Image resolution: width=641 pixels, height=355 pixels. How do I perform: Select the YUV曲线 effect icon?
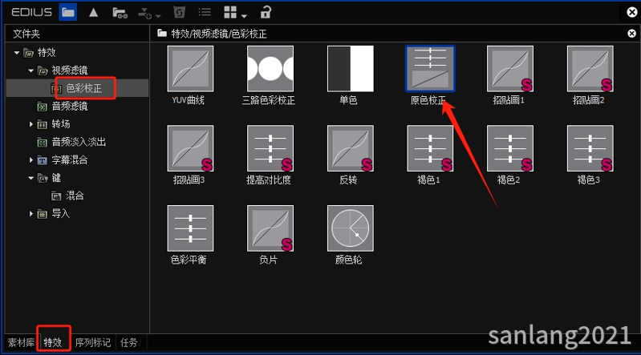click(x=190, y=69)
